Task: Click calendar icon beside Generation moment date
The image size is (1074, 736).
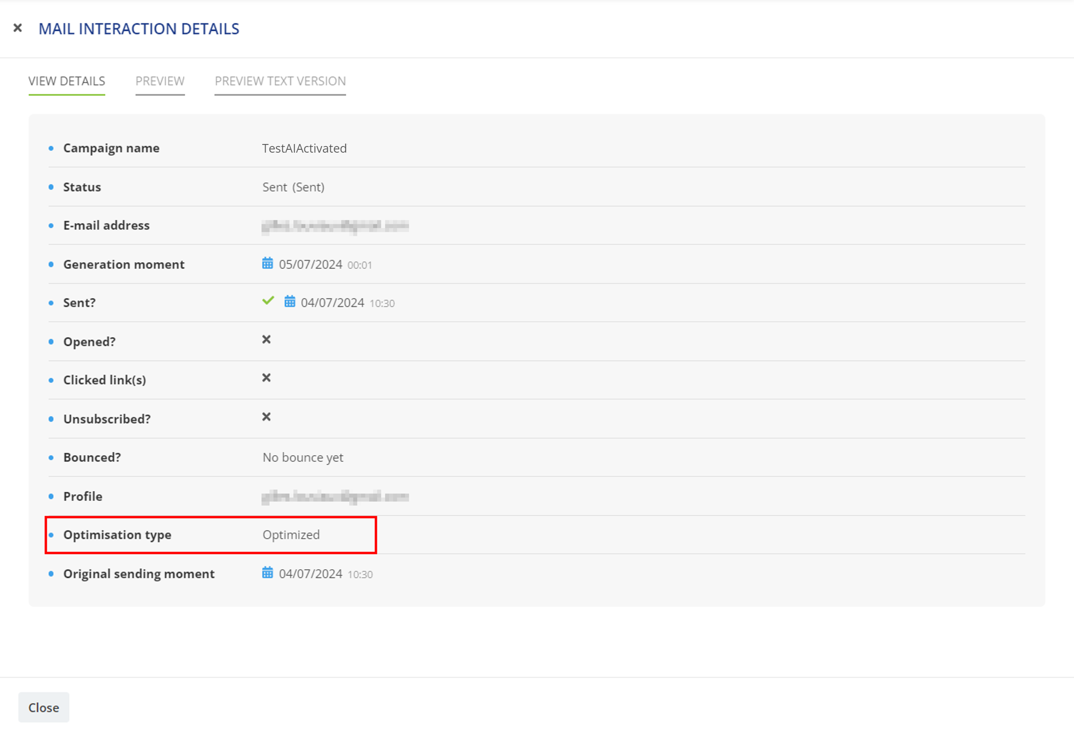Action: pos(268,263)
